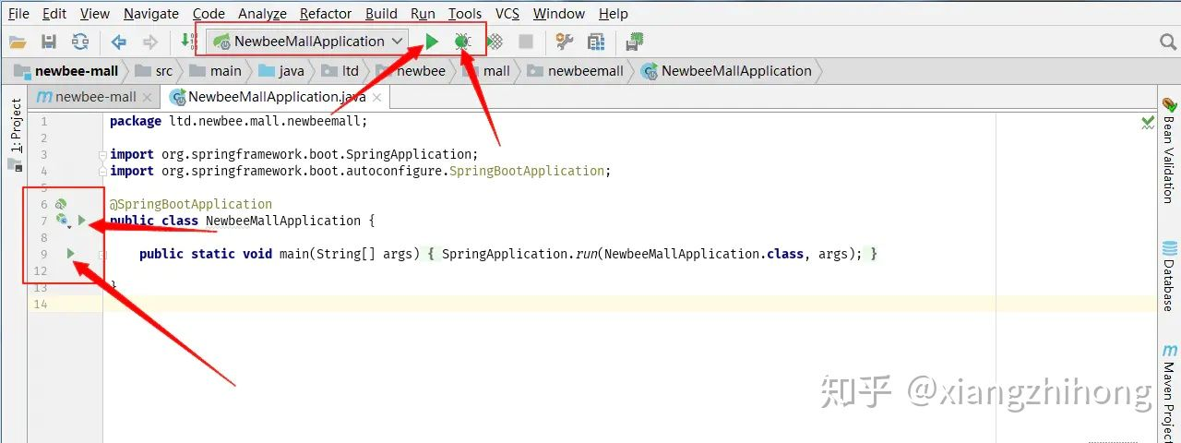This screenshot has height=443, width=1181.
Task: Click the java breadcrumb
Action: tap(282, 71)
